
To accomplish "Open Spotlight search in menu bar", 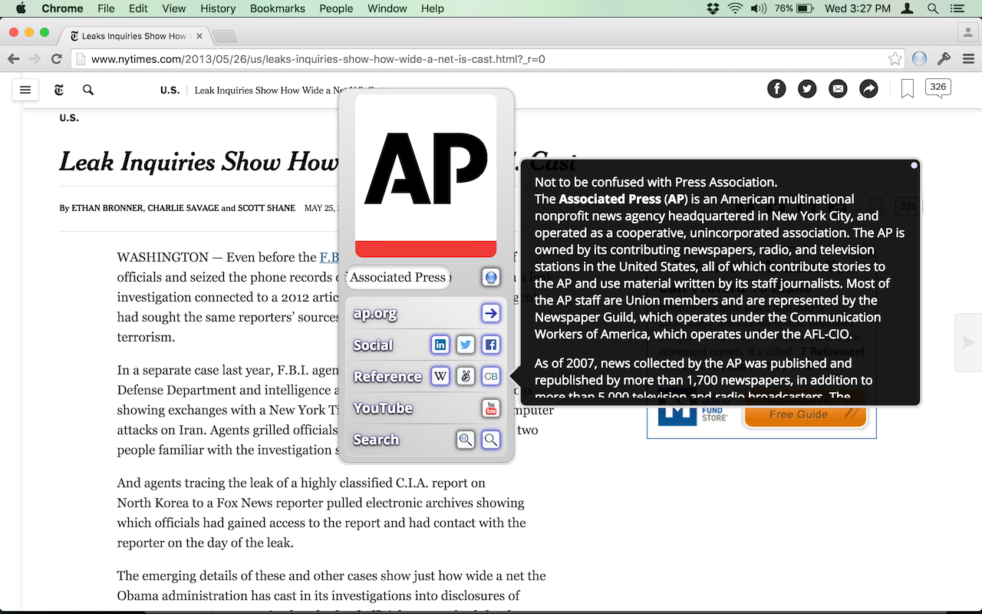I will pyautogui.click(x=933, y=8).
